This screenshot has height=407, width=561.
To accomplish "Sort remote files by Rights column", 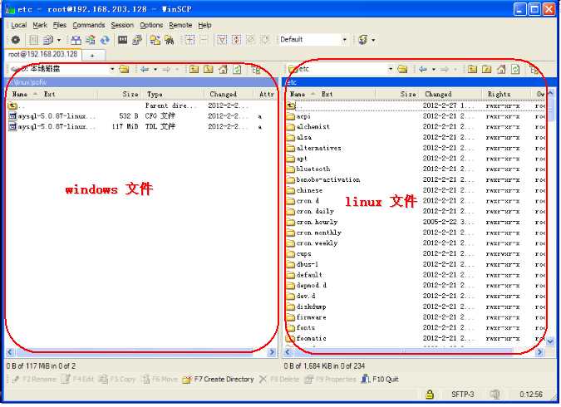I will [x=507, y=95].
